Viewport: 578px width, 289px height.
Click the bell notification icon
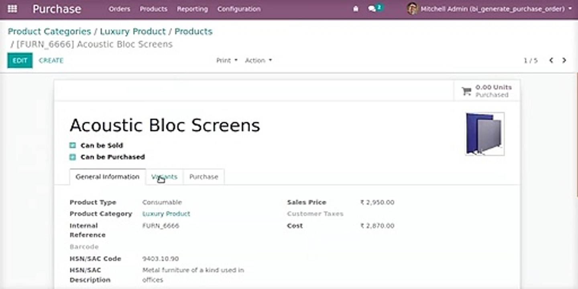pos(356,9)
